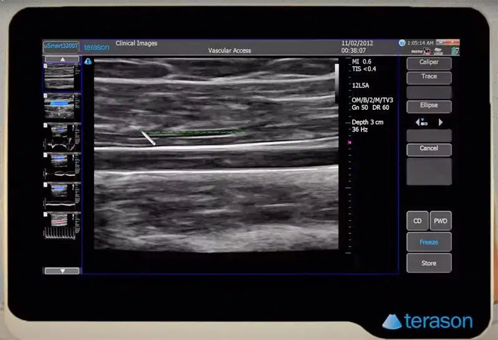Viewport: 498px width, 340px height.
Task: Click the round blue icon beside the clock
Action: click(x=402, y=43)
